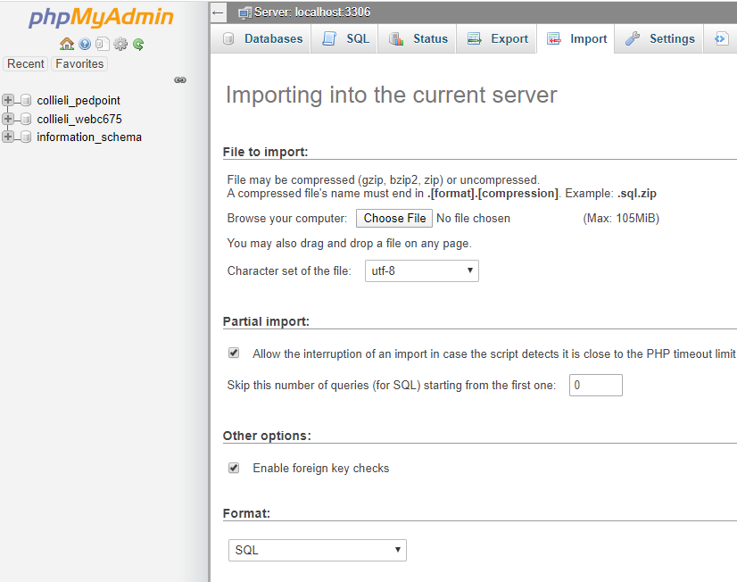
Task: Open the Recent tables list
Action: [x=25, y=63]
